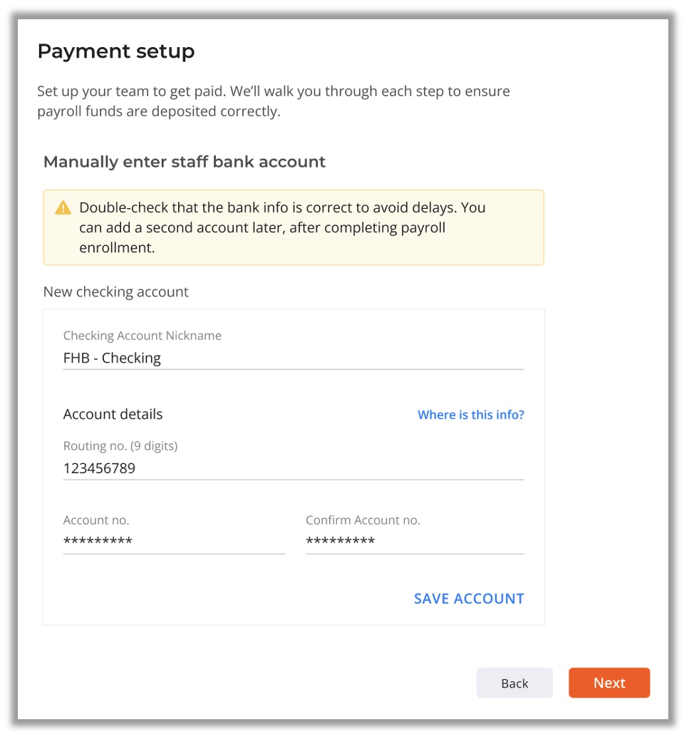
Task: Click the "Manually enter staff bank account" heading
Action: point(185,162)
